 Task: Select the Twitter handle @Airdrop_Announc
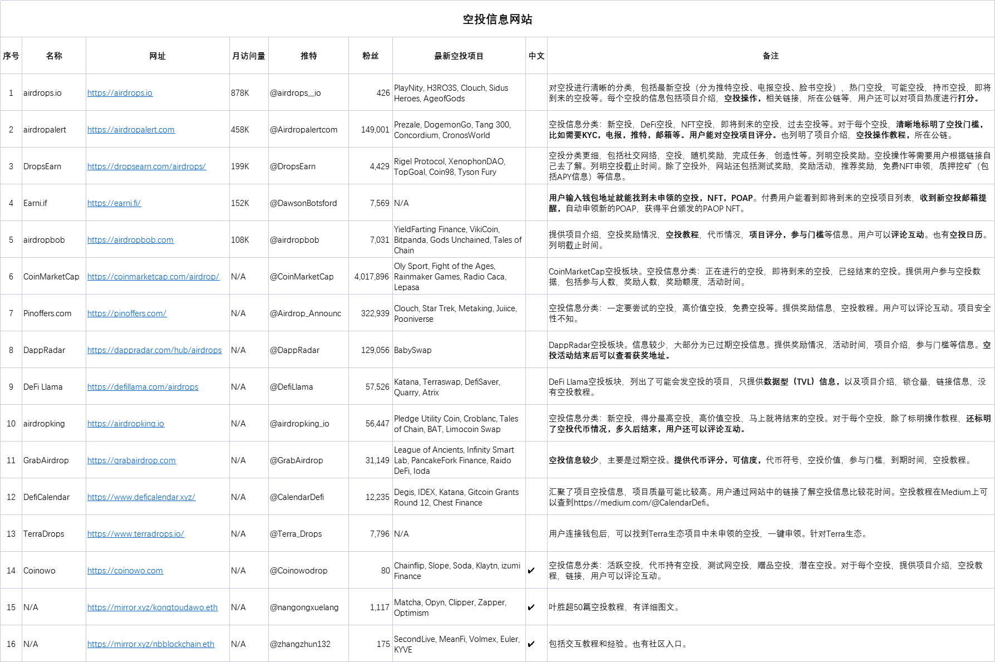tap(306, 313)
